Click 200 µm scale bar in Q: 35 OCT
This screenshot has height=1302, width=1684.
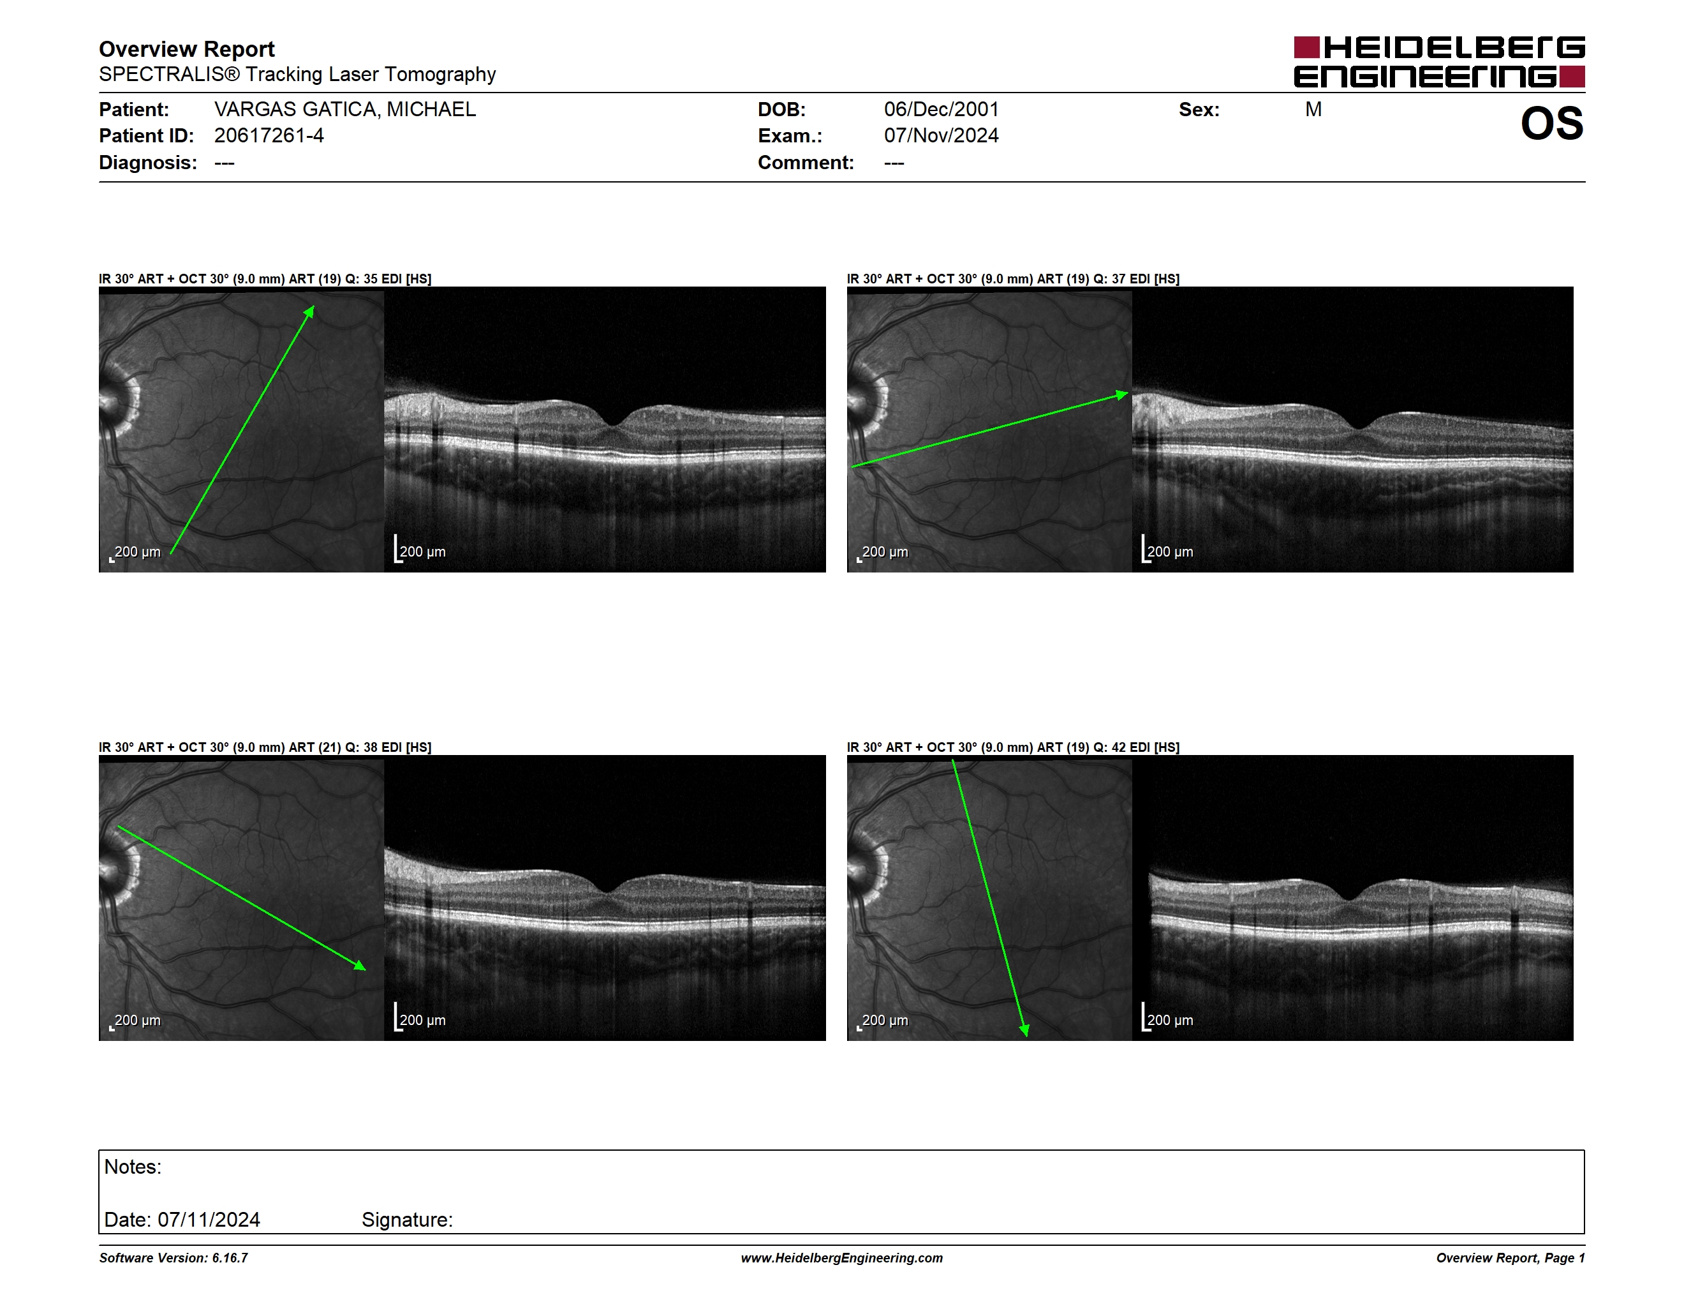point(420,549)
